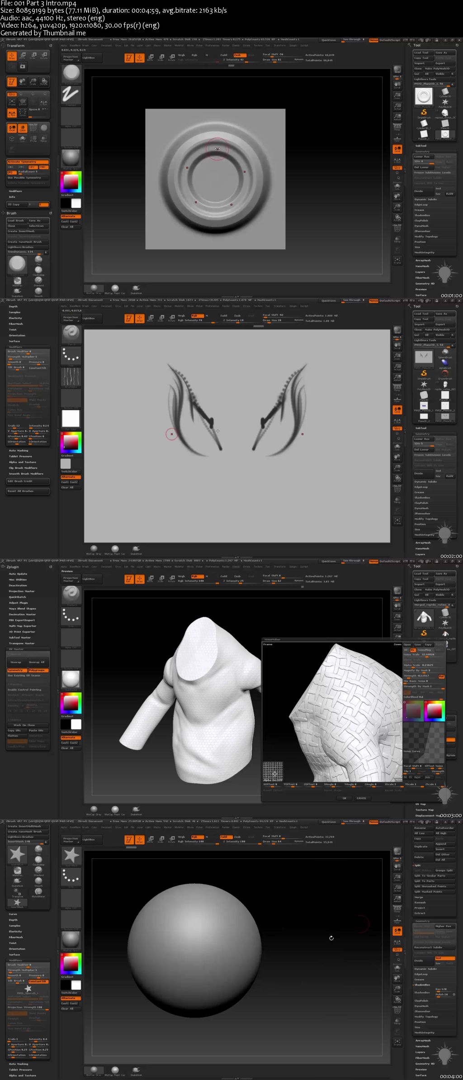Screen dimensions: 463x1080
Task: Click OK in the NoiseMaker dialog
Action: pos(344,798)
